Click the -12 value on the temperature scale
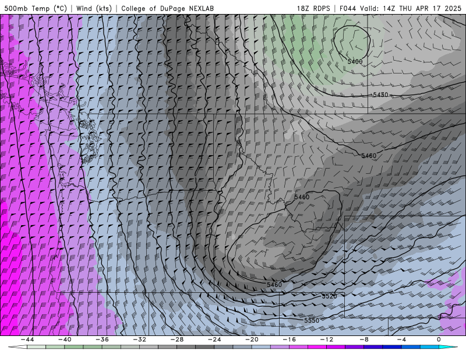This screenshot has width=466, height=350. click(x=327, y=339)
